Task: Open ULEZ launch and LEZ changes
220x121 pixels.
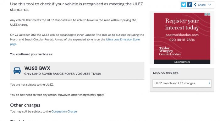Action: (182, 83)
